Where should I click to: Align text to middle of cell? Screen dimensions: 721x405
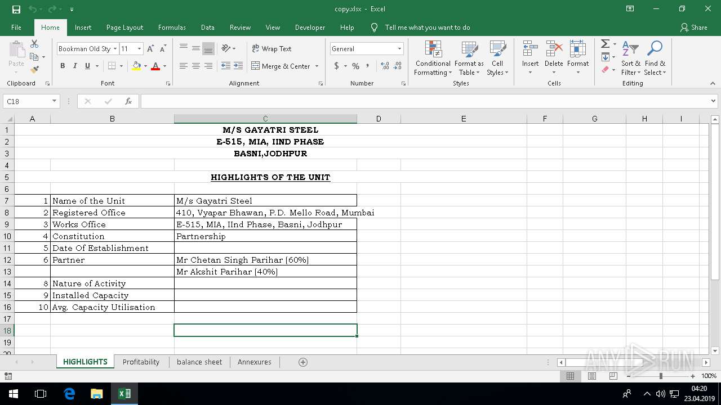[x=196, y=48]
